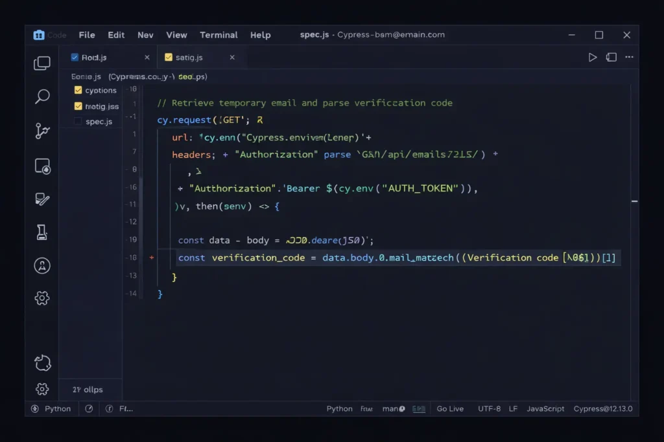
Task: Start Go Live from the status bar
Action: click(x=450, y=408)
